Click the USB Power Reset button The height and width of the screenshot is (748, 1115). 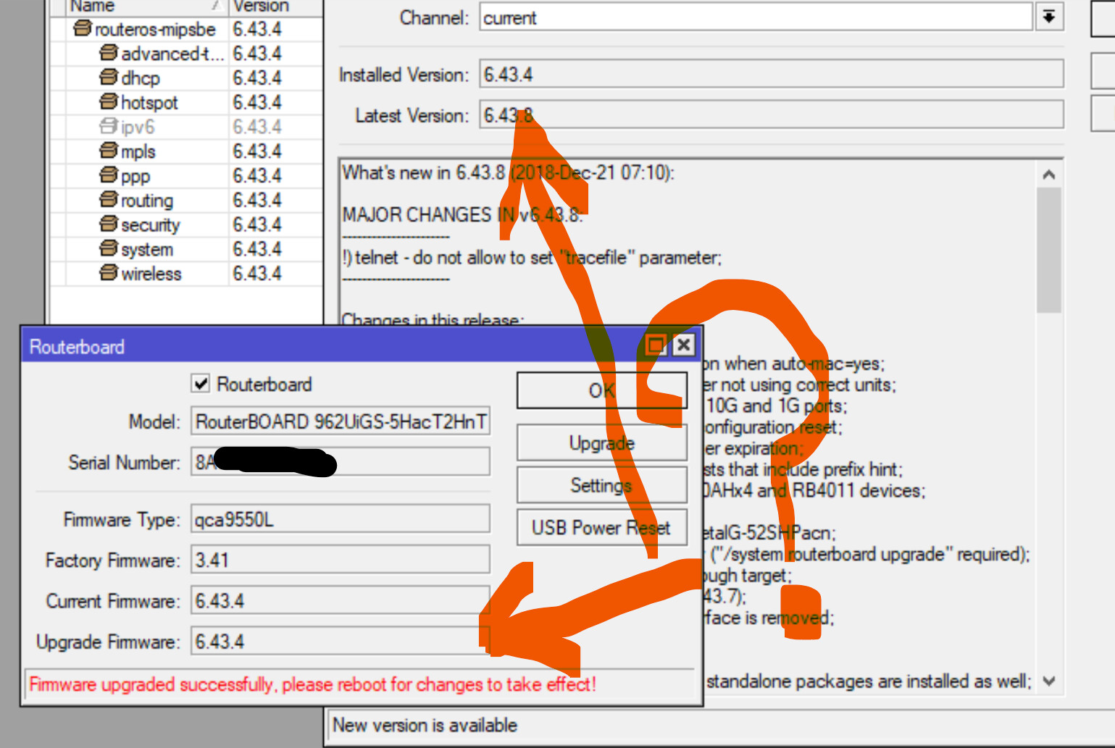pyautogui.click(x=601, y=528)
